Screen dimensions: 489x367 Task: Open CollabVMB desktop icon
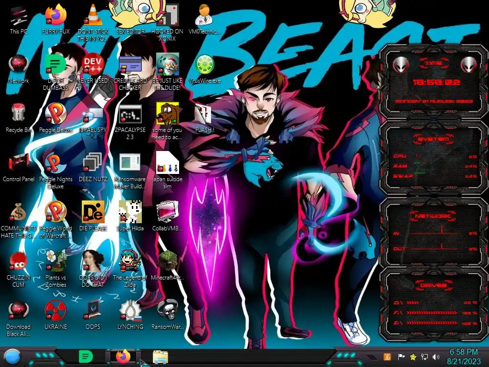[168, 216]
